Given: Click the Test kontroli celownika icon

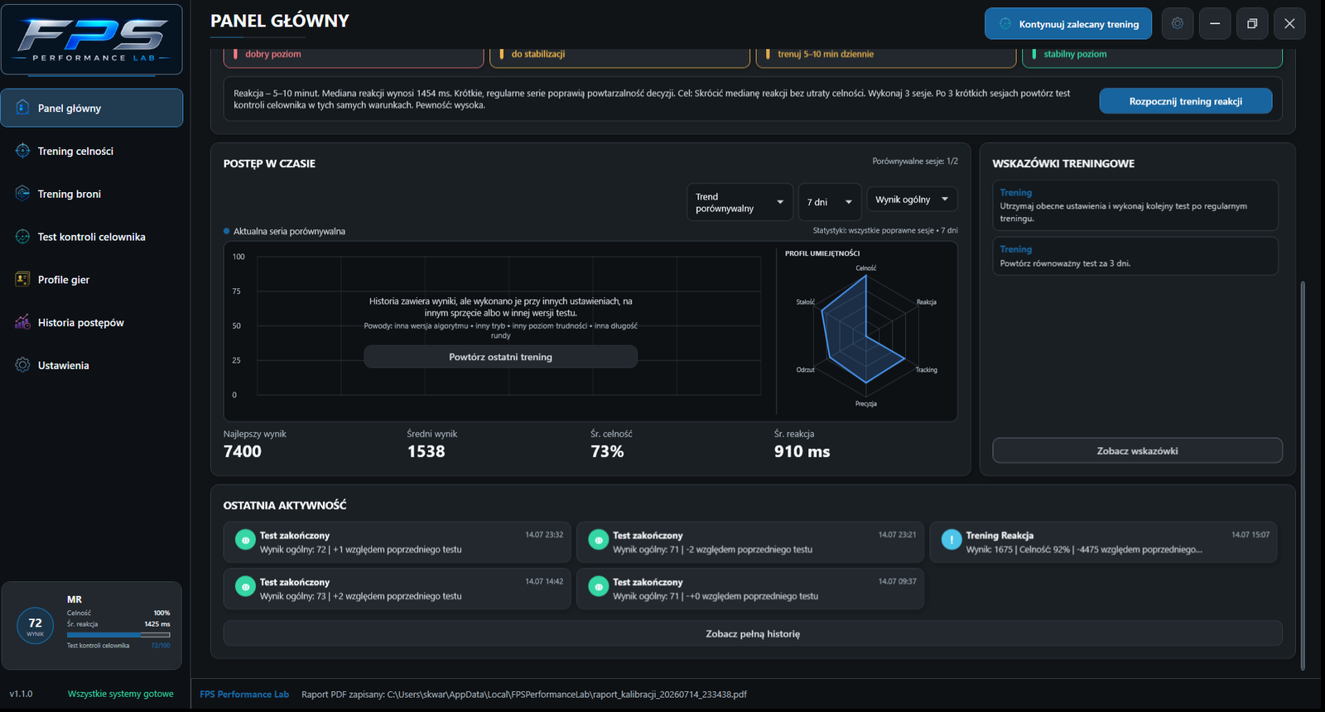Looking at the screenshot, I should (22, 237).
